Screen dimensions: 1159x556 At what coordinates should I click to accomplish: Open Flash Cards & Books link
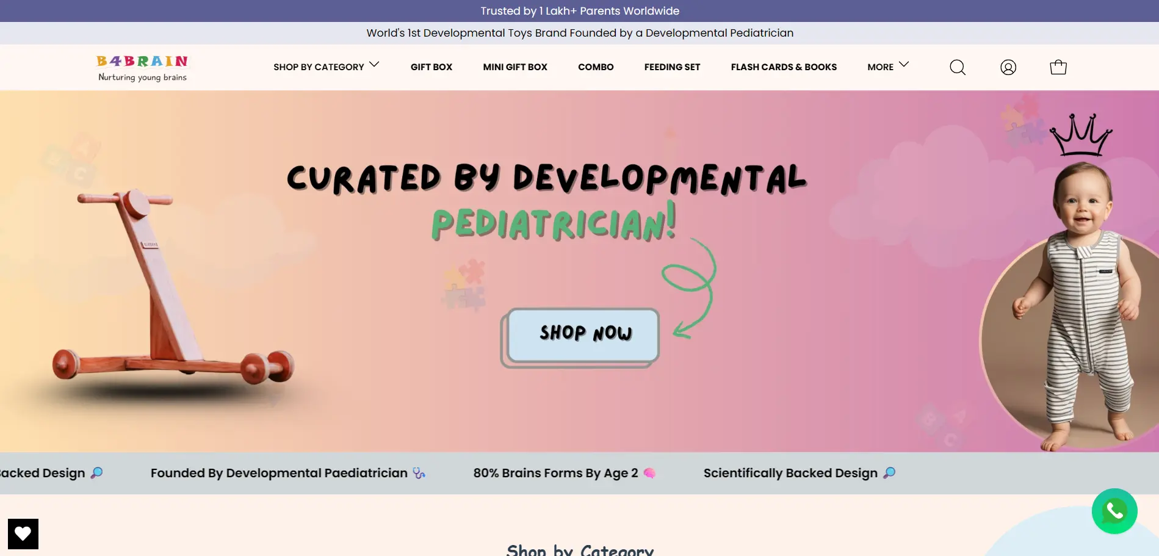click(x=783, y=67)
